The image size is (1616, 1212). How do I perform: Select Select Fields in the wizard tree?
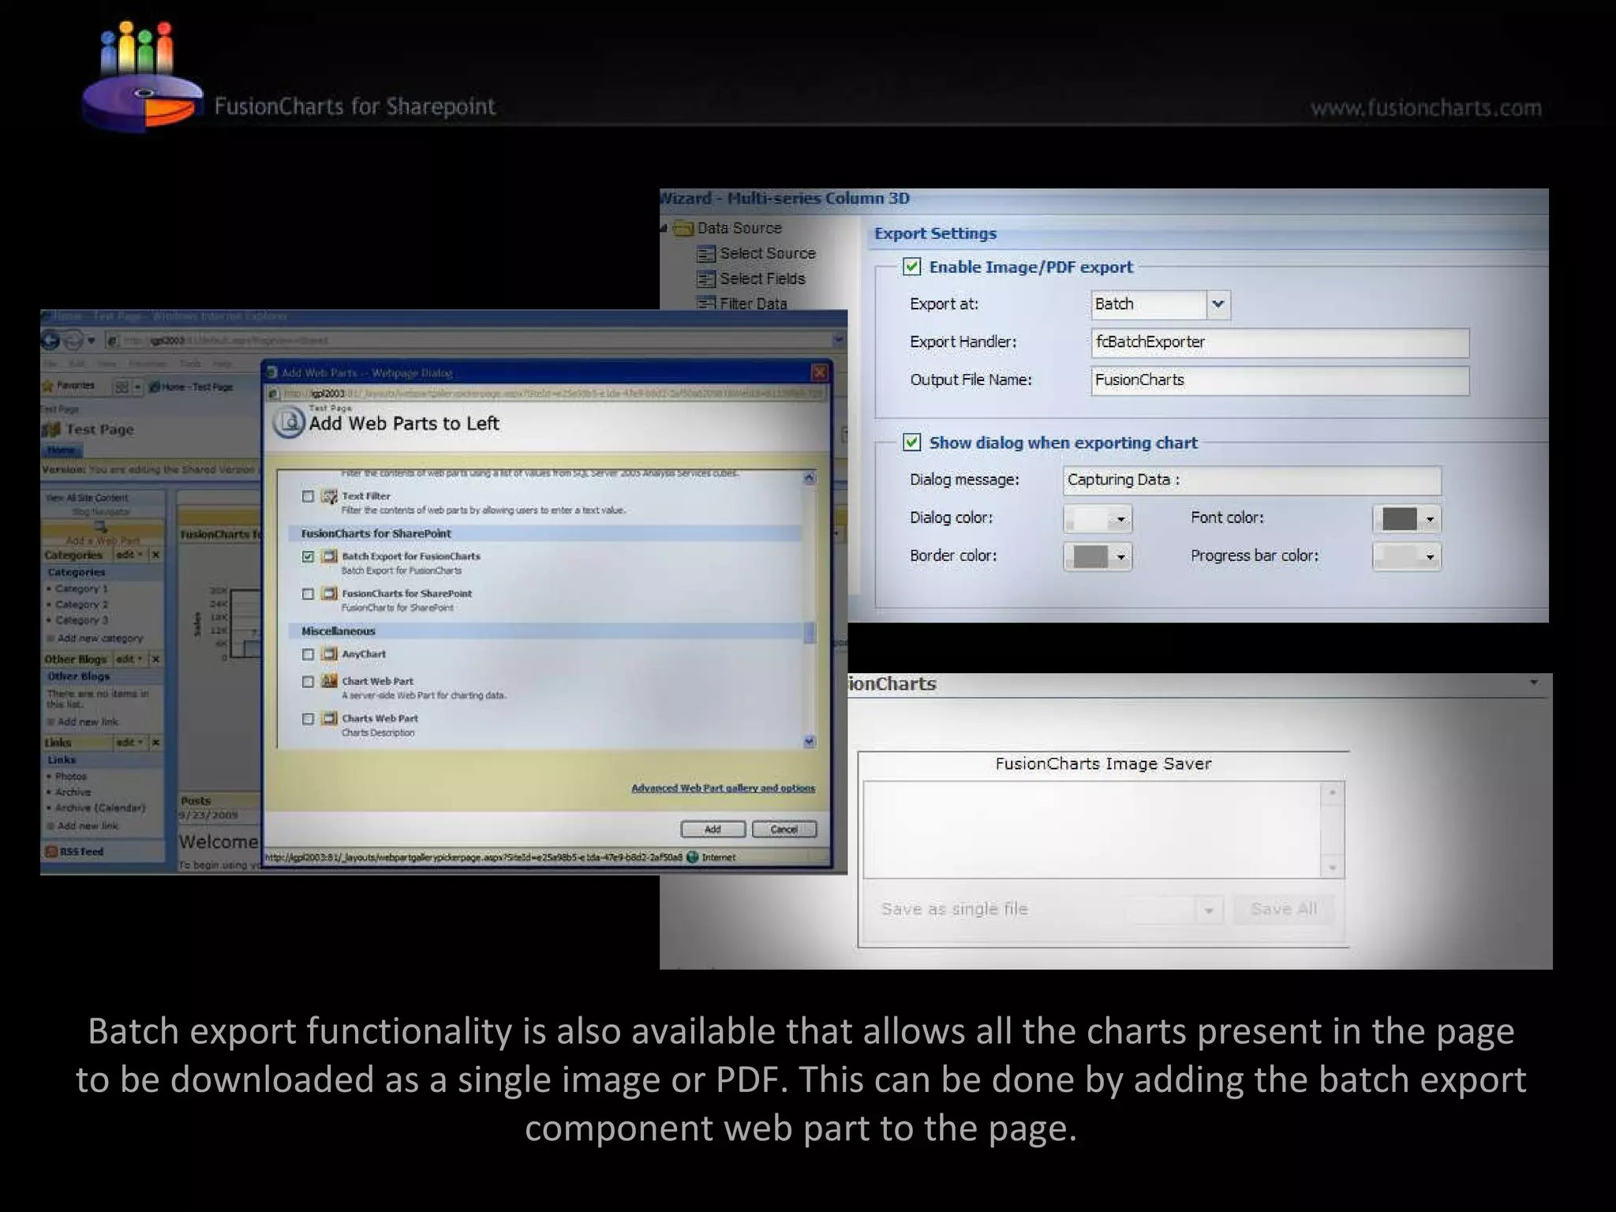click(x=762, y=279)
